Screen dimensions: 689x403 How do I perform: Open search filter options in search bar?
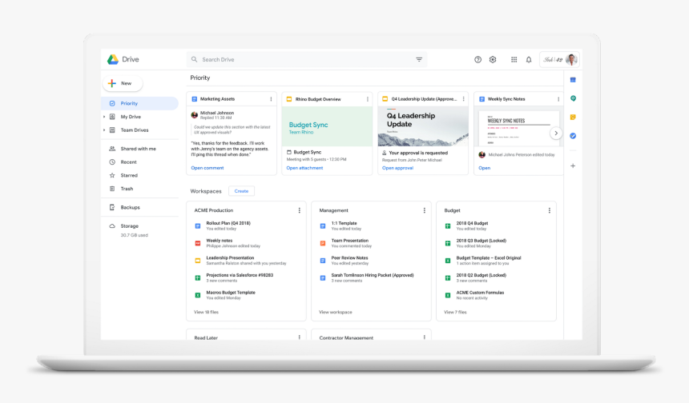(x=419, y=60)
